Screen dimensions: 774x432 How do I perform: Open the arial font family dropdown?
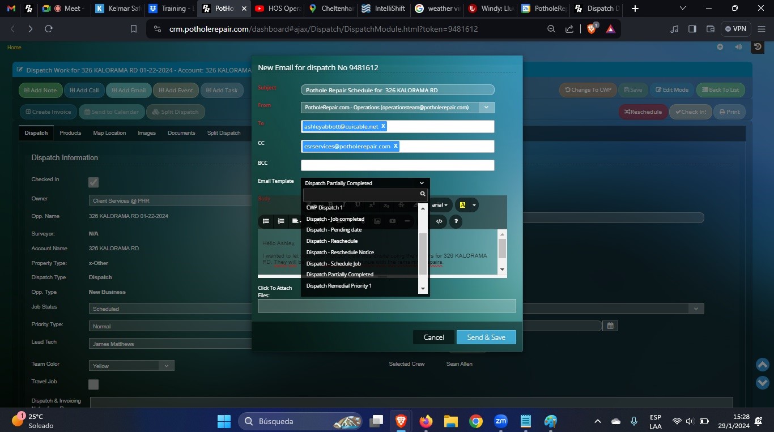tap(440, 205)
